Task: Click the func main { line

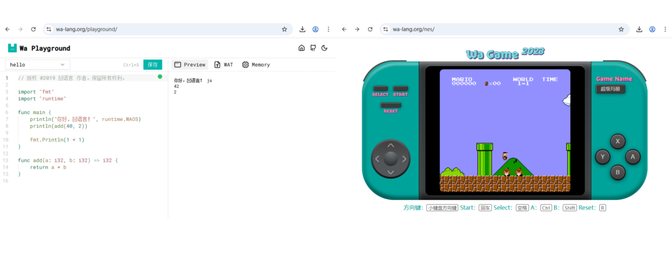Action: pyautogui.click(x=34, y=112)
